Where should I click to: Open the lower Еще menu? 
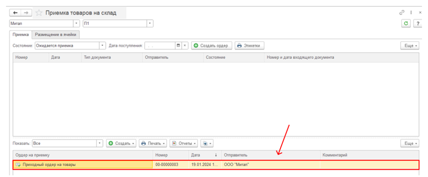[x=410, y=143]
